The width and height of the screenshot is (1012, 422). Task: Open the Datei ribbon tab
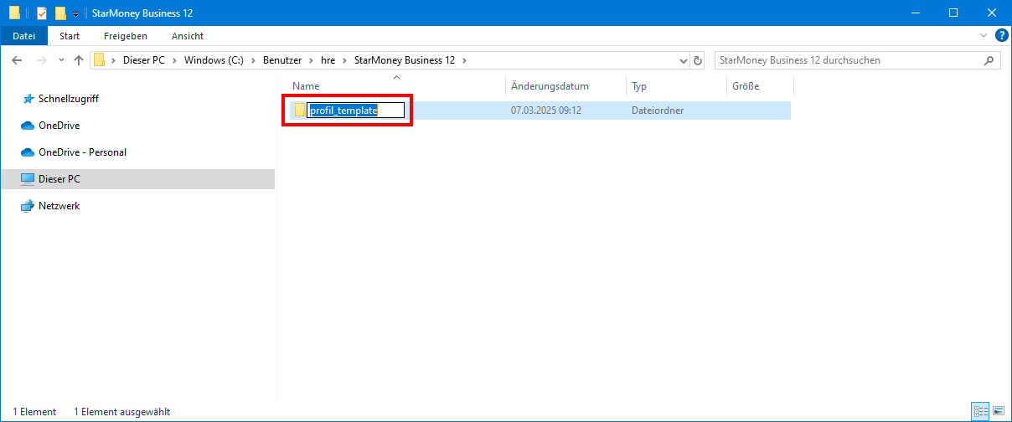(x=24, y=36)
